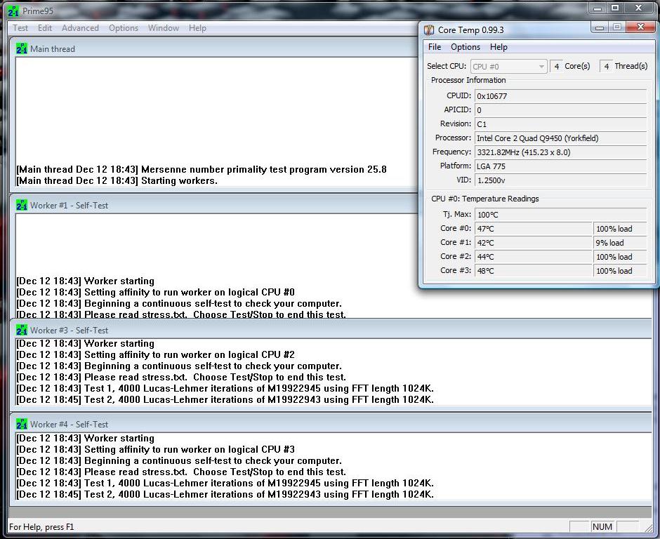Screen dimensions: 660x539
Task: Click the Main thread window title bar
Action: [215, 48]
